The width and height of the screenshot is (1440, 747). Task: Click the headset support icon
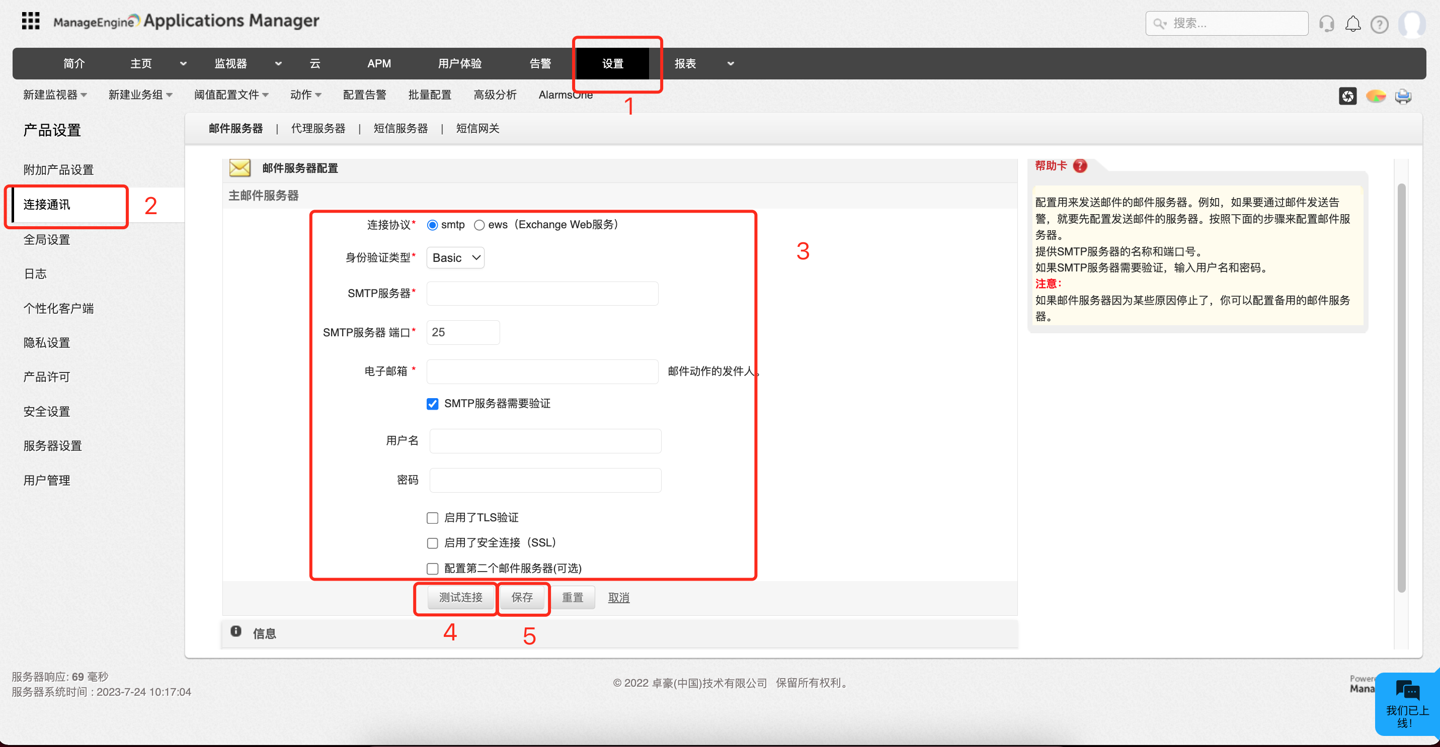click(1326, 24)
